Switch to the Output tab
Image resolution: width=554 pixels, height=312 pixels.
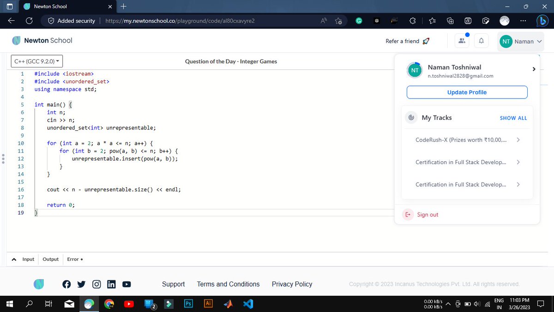(51, 259)
